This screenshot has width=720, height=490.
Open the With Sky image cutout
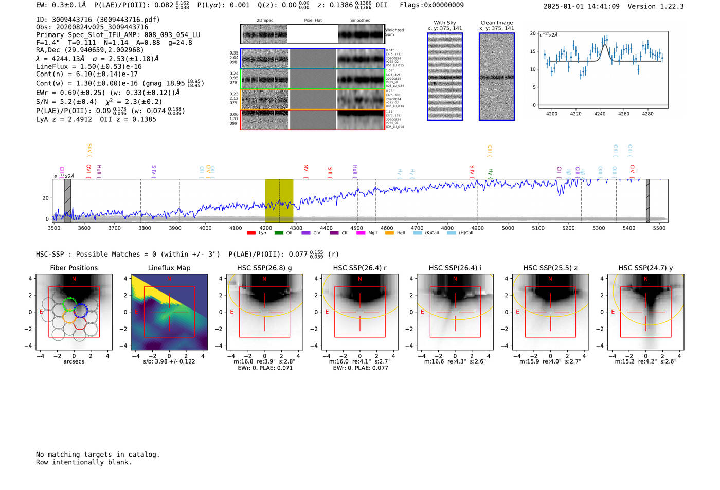445,77
